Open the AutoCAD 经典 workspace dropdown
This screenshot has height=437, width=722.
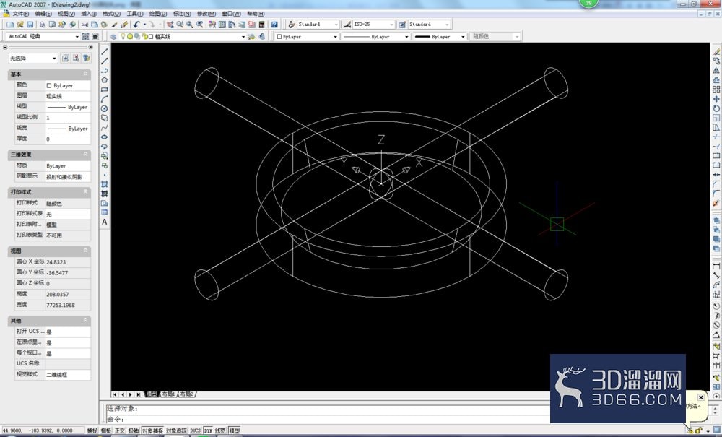click(x=42, y=36)
